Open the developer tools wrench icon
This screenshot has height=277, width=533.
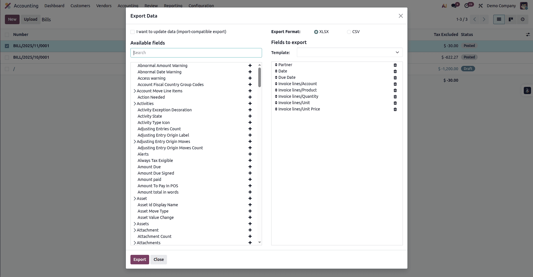480,5
